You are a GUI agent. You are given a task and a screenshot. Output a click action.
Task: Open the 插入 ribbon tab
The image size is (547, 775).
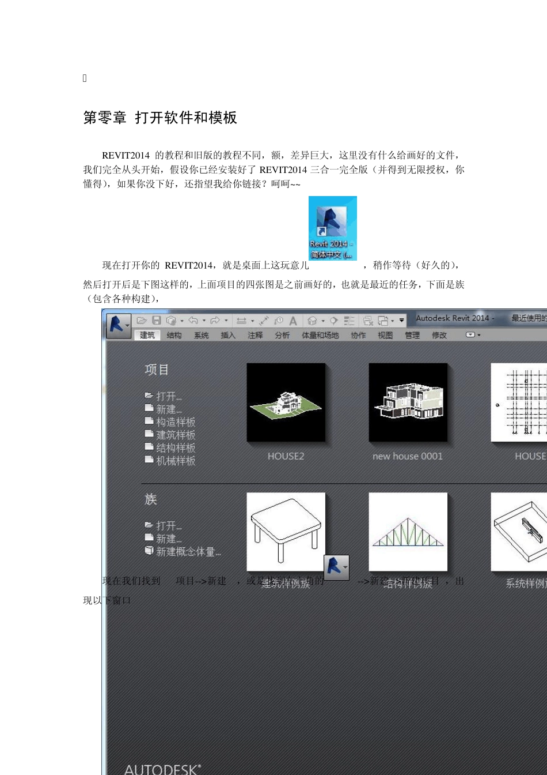228,335
